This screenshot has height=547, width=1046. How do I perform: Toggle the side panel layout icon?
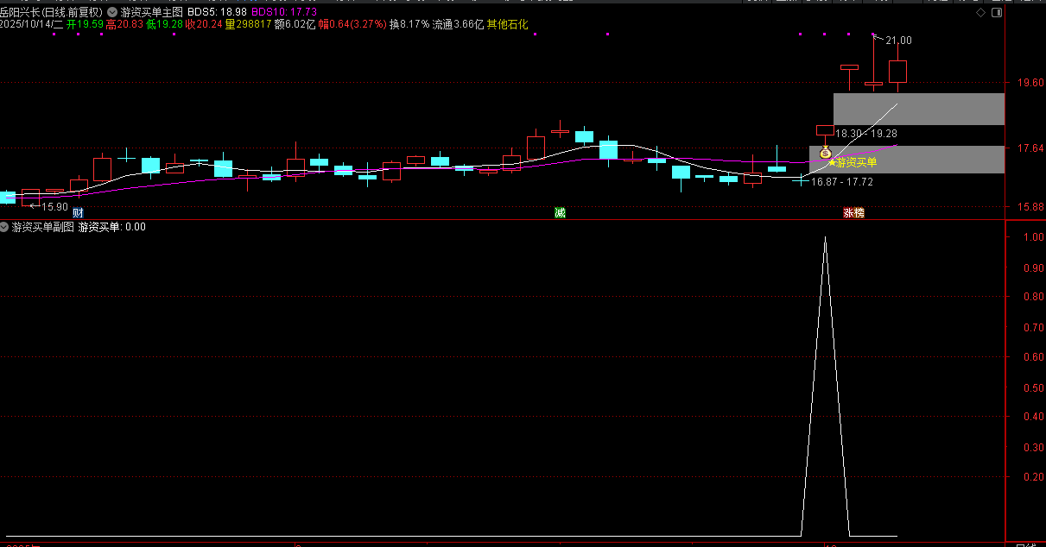pos(997,13)
